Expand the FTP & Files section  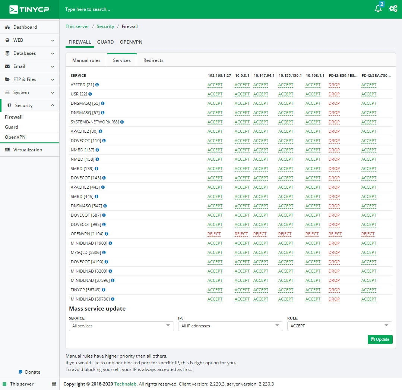(30, 79)
